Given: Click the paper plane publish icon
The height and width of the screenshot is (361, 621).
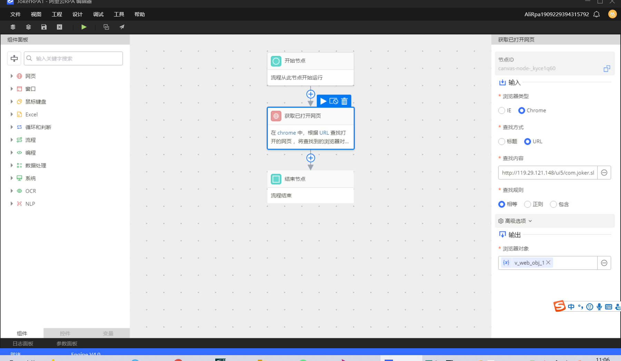Looking at the screenshot, I should point(122,27).
